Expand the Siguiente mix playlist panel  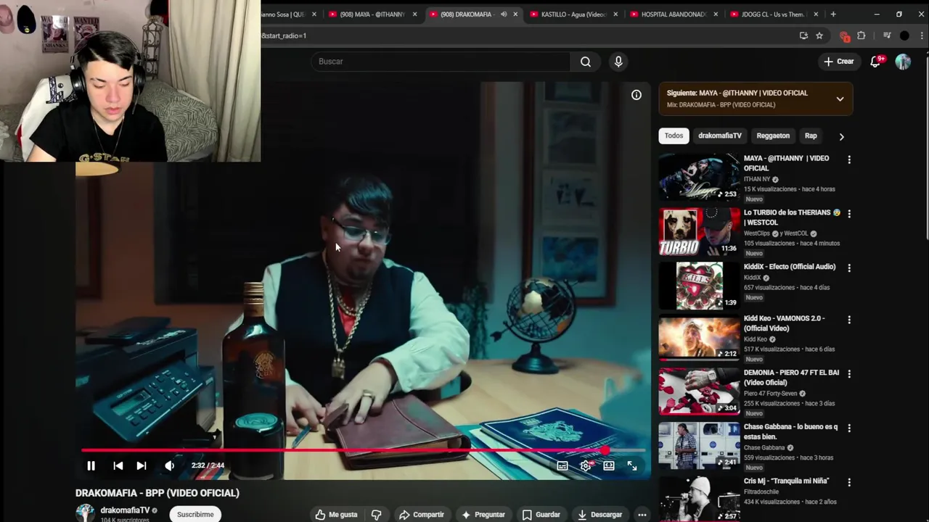[x=840, y=99]
